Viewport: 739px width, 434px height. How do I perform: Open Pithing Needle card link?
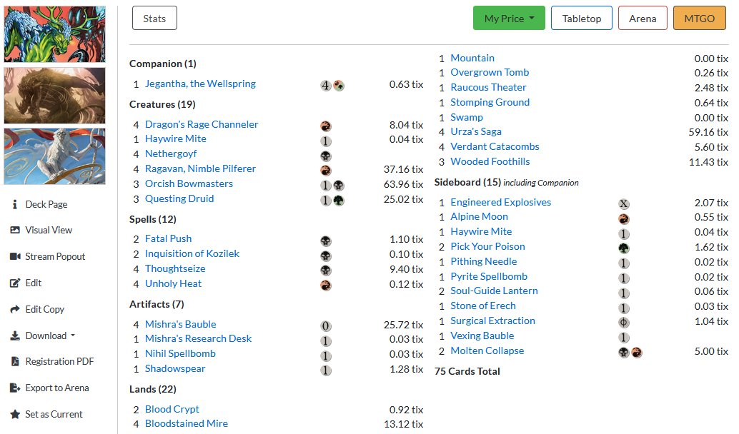(484, 261)
